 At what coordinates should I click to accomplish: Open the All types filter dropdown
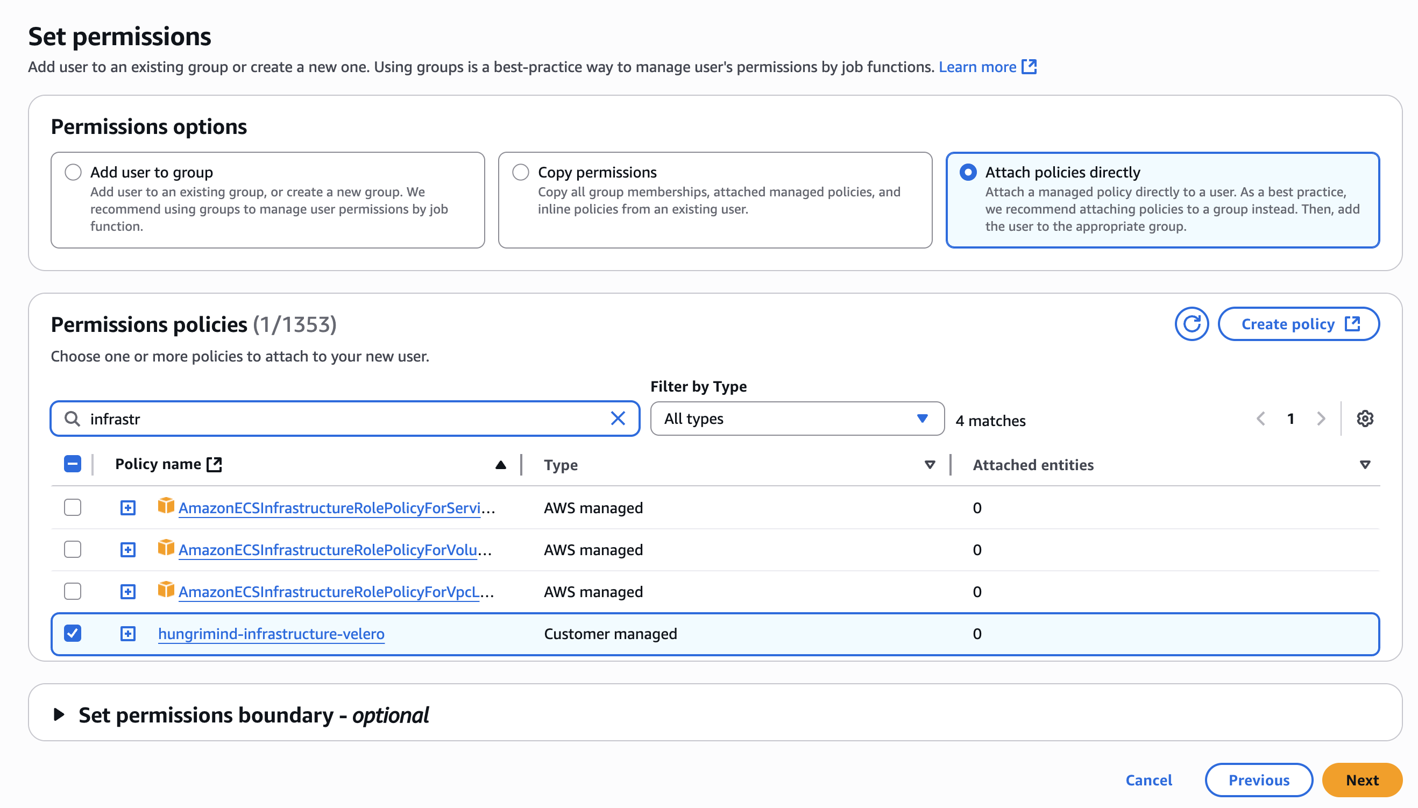[x=797, y=419]
